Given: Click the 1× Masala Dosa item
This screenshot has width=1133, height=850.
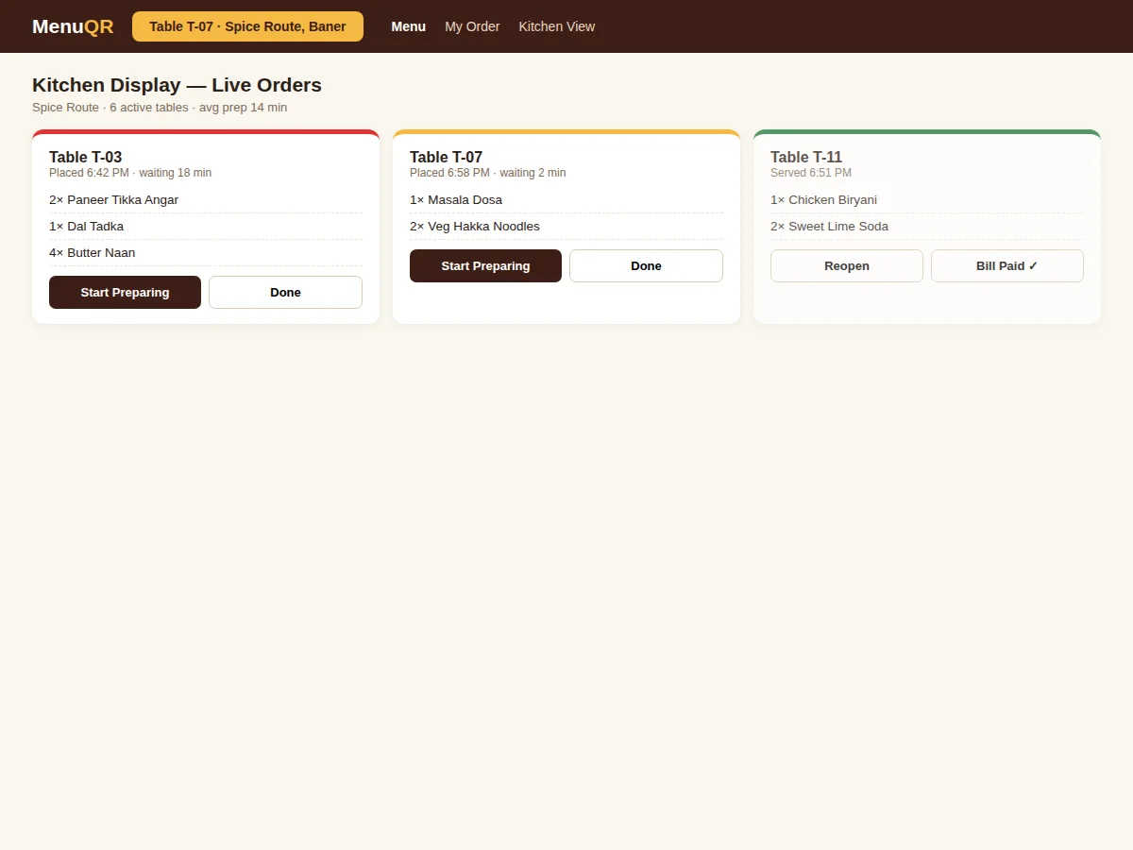Looking at the screenshot, I should pyautogui.click(x=566, y=200).
